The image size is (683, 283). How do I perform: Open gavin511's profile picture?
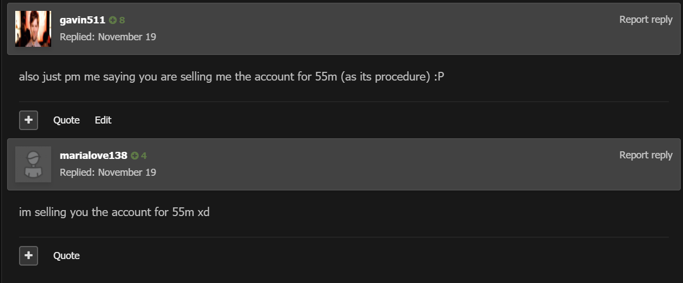[x=33, y=28]
